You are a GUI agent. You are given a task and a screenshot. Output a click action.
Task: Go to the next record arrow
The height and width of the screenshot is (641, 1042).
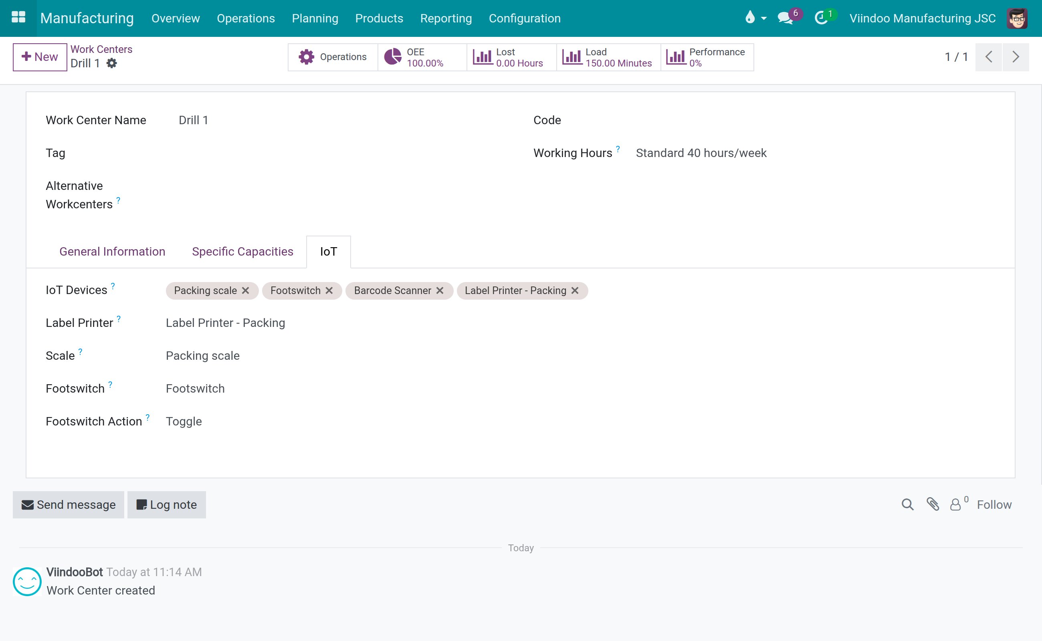1015,57
